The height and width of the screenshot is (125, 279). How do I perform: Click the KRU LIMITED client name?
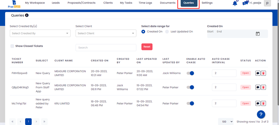[x=62, y=103]
